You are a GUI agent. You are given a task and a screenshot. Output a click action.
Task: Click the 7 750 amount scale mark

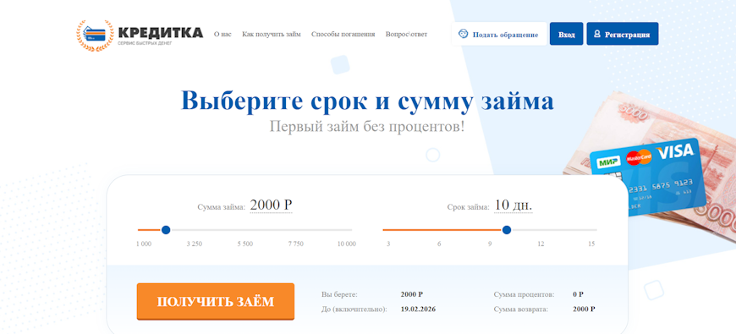(296, 244)
